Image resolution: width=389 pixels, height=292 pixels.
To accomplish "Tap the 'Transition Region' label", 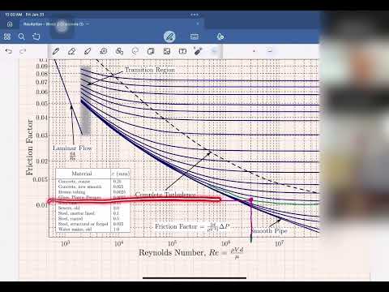I will pyautogui.click(x=149, y=70).
